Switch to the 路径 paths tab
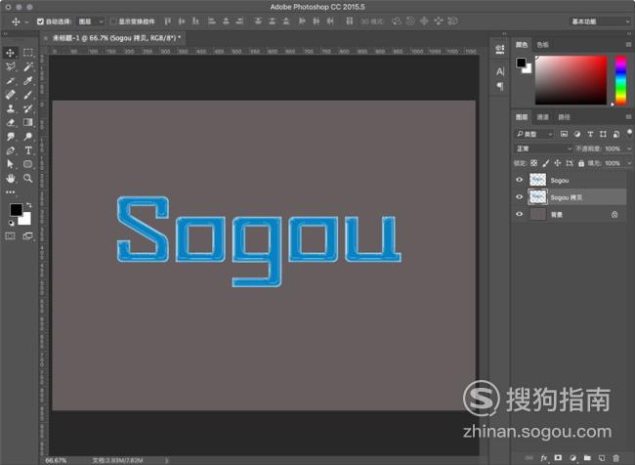635x465 pixels. pyautogui.click(x=564, y=117)
